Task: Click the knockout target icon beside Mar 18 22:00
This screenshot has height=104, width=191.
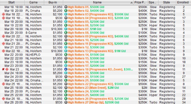Action: 3,15
